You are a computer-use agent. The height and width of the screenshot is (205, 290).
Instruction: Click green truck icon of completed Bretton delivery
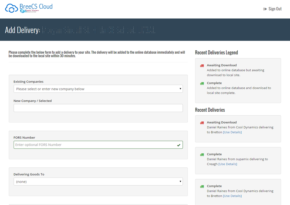coord(202,186)
